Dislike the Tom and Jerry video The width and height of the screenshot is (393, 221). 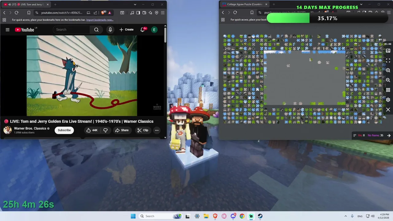(x=105, y=130)
